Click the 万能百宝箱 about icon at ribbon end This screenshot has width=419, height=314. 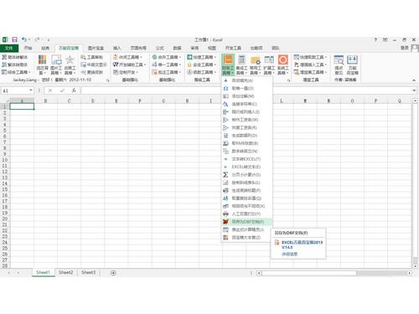point(353,64)
